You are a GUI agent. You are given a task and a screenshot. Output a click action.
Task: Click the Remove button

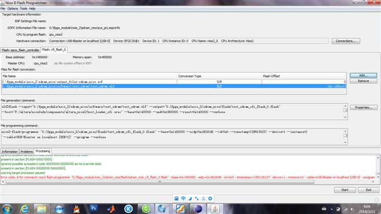coord(364,81)
